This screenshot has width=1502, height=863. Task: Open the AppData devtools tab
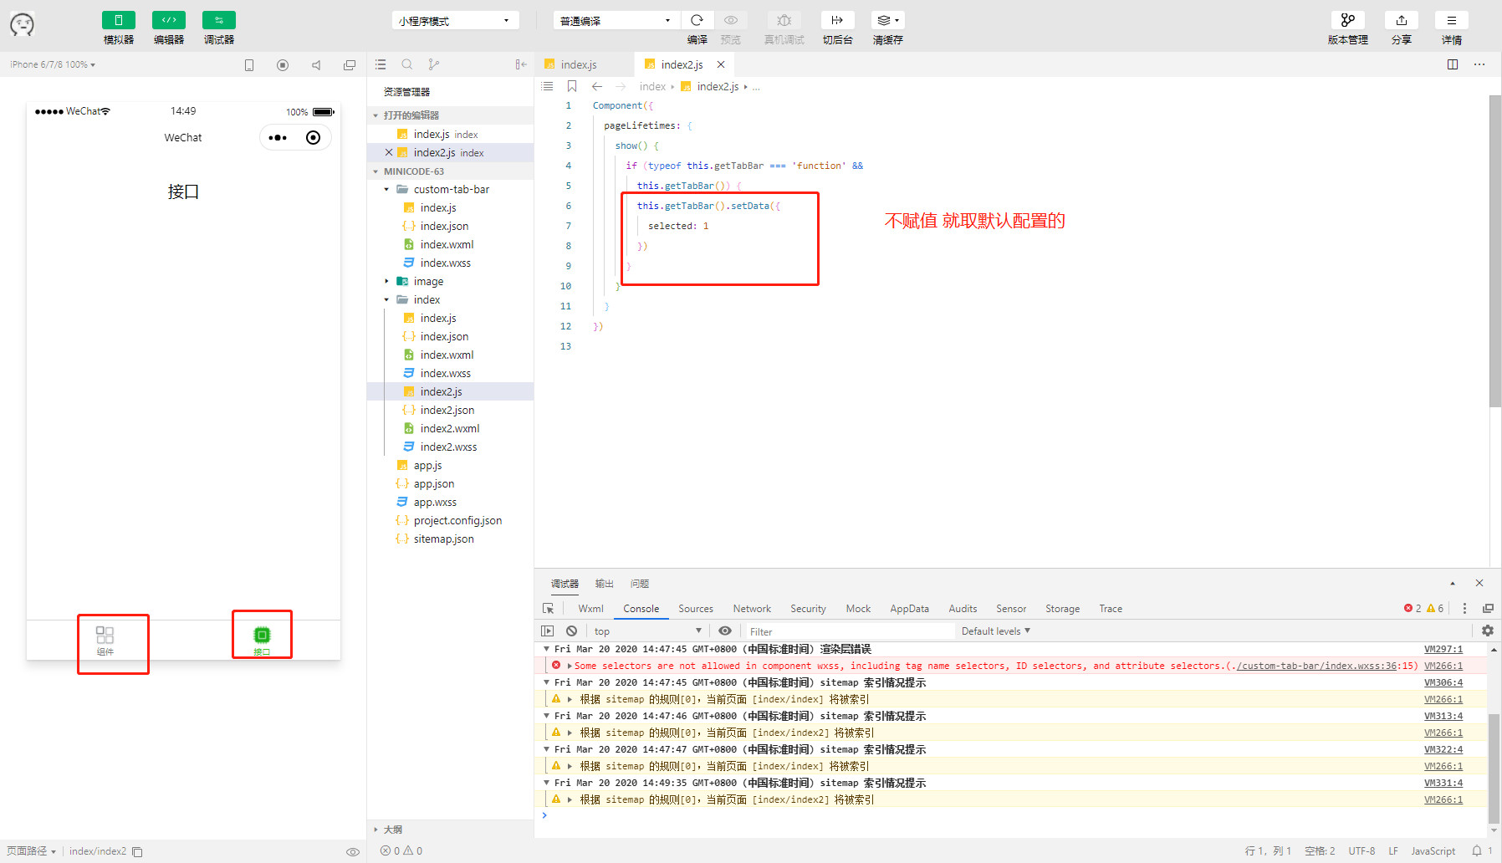pyautogui.click(x=909, y=609)
